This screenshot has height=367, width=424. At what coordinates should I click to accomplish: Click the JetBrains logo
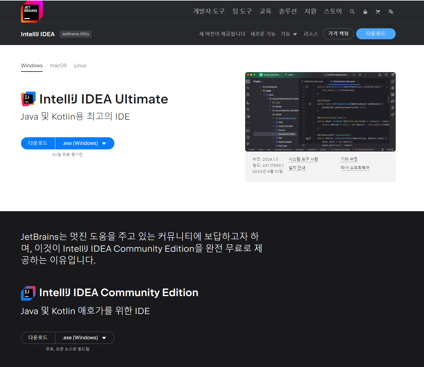pos(32,12)
